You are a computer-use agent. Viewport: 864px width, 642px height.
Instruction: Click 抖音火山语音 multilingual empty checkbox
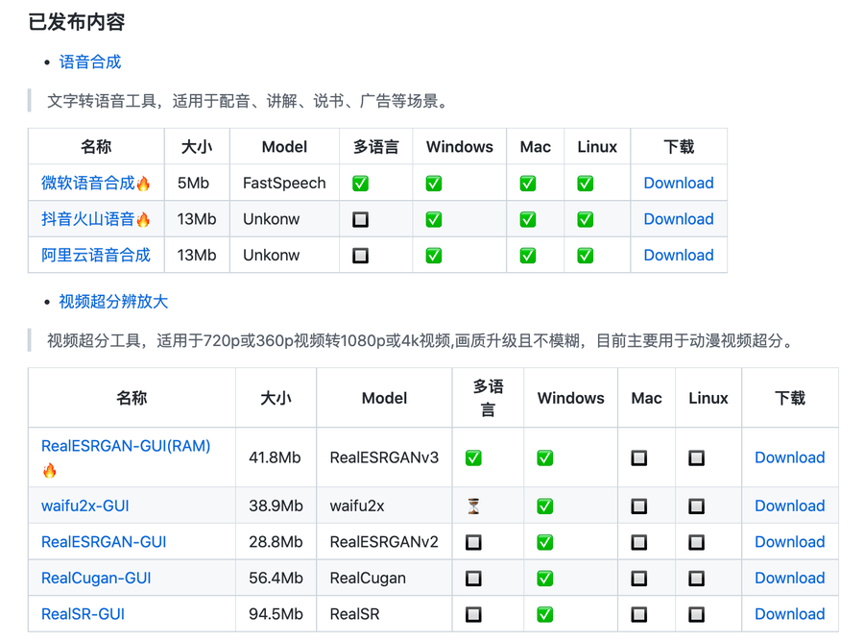click(360, 219)
